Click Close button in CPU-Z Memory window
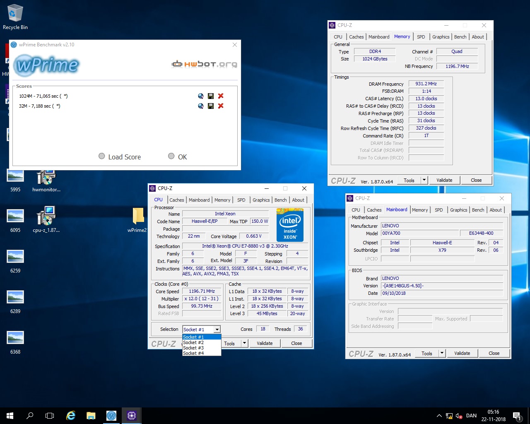Viewport: 530px width, 424px height. (476, 180)
